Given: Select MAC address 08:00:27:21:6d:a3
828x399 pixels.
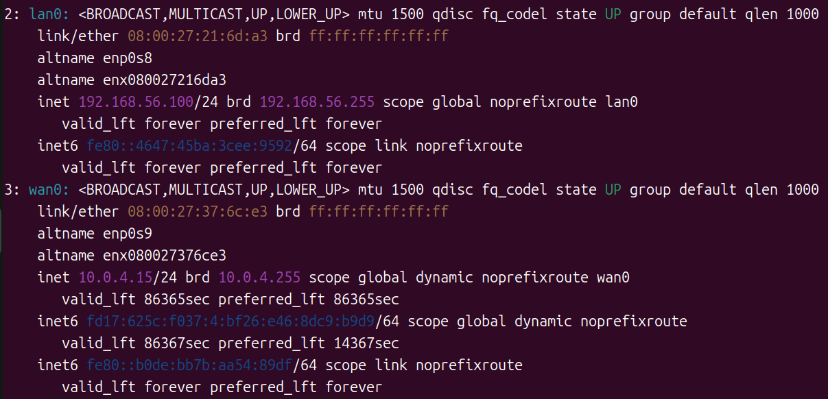Looking at the screenshot, I should pyautogui.click(x=198, y=36).
